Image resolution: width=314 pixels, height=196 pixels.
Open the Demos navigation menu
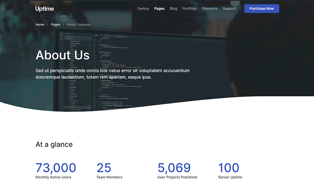[x=143, y=9]
